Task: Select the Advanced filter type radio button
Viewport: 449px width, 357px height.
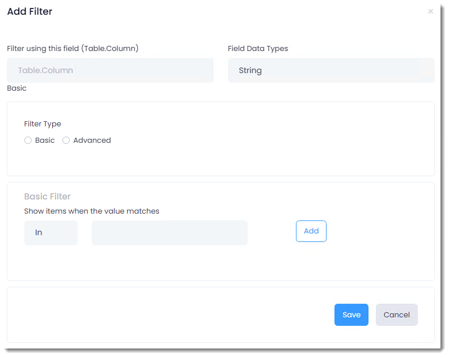Action: tap(66, 141)
